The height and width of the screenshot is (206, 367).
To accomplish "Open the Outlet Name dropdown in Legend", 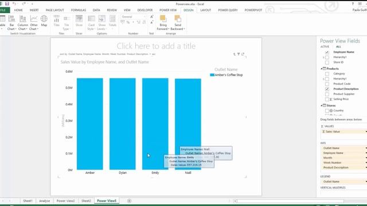I will point(366,181).
